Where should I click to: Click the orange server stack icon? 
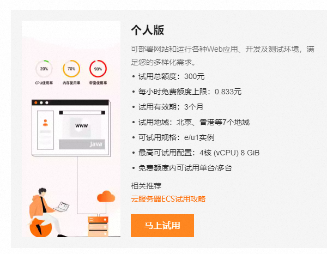98,226
